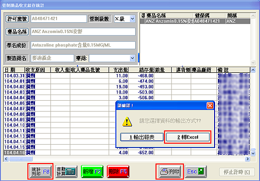260x181 pixels.
Task: Click the 許可證號 label button
Action: [17, 19]
